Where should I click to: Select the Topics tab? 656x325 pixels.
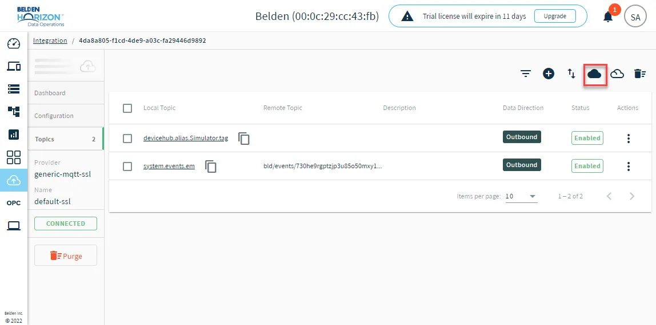point(65,139)
